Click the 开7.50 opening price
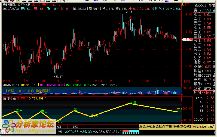The image size is (217, 137). click(x=27, y=9)
